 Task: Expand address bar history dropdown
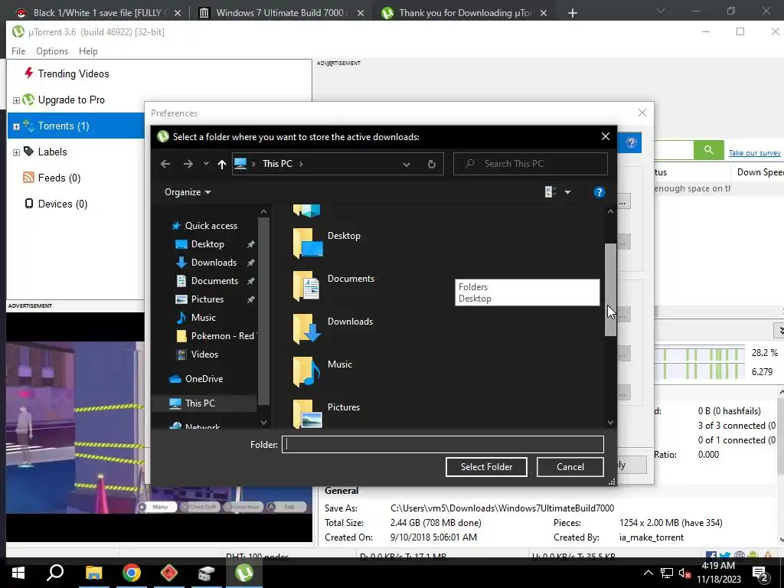click(407, 164)
